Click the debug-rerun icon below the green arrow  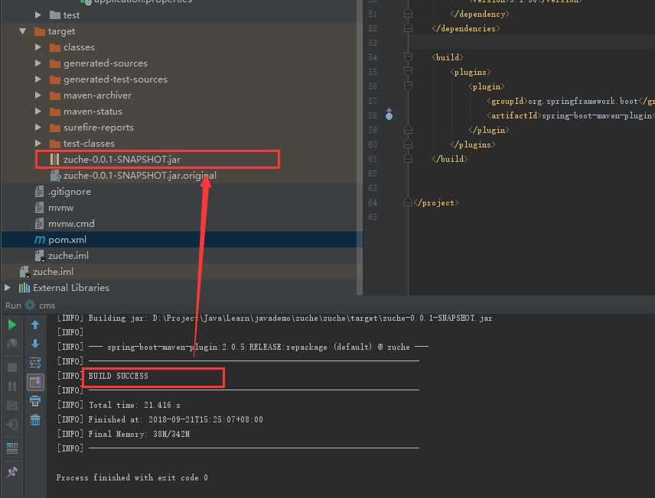tap(12, 343)
